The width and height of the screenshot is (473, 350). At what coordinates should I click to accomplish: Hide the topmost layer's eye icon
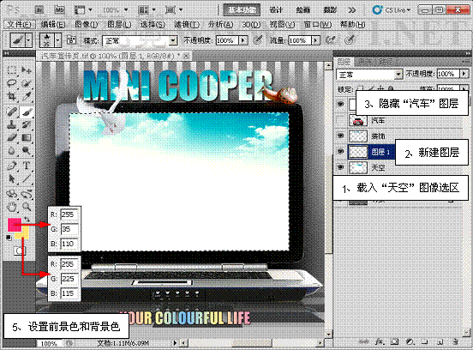point(340,104)
